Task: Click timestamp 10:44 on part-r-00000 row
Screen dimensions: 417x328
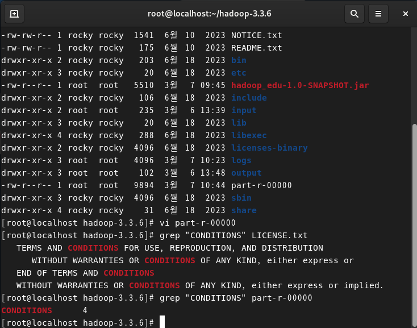Action: [x=212, y=185]
